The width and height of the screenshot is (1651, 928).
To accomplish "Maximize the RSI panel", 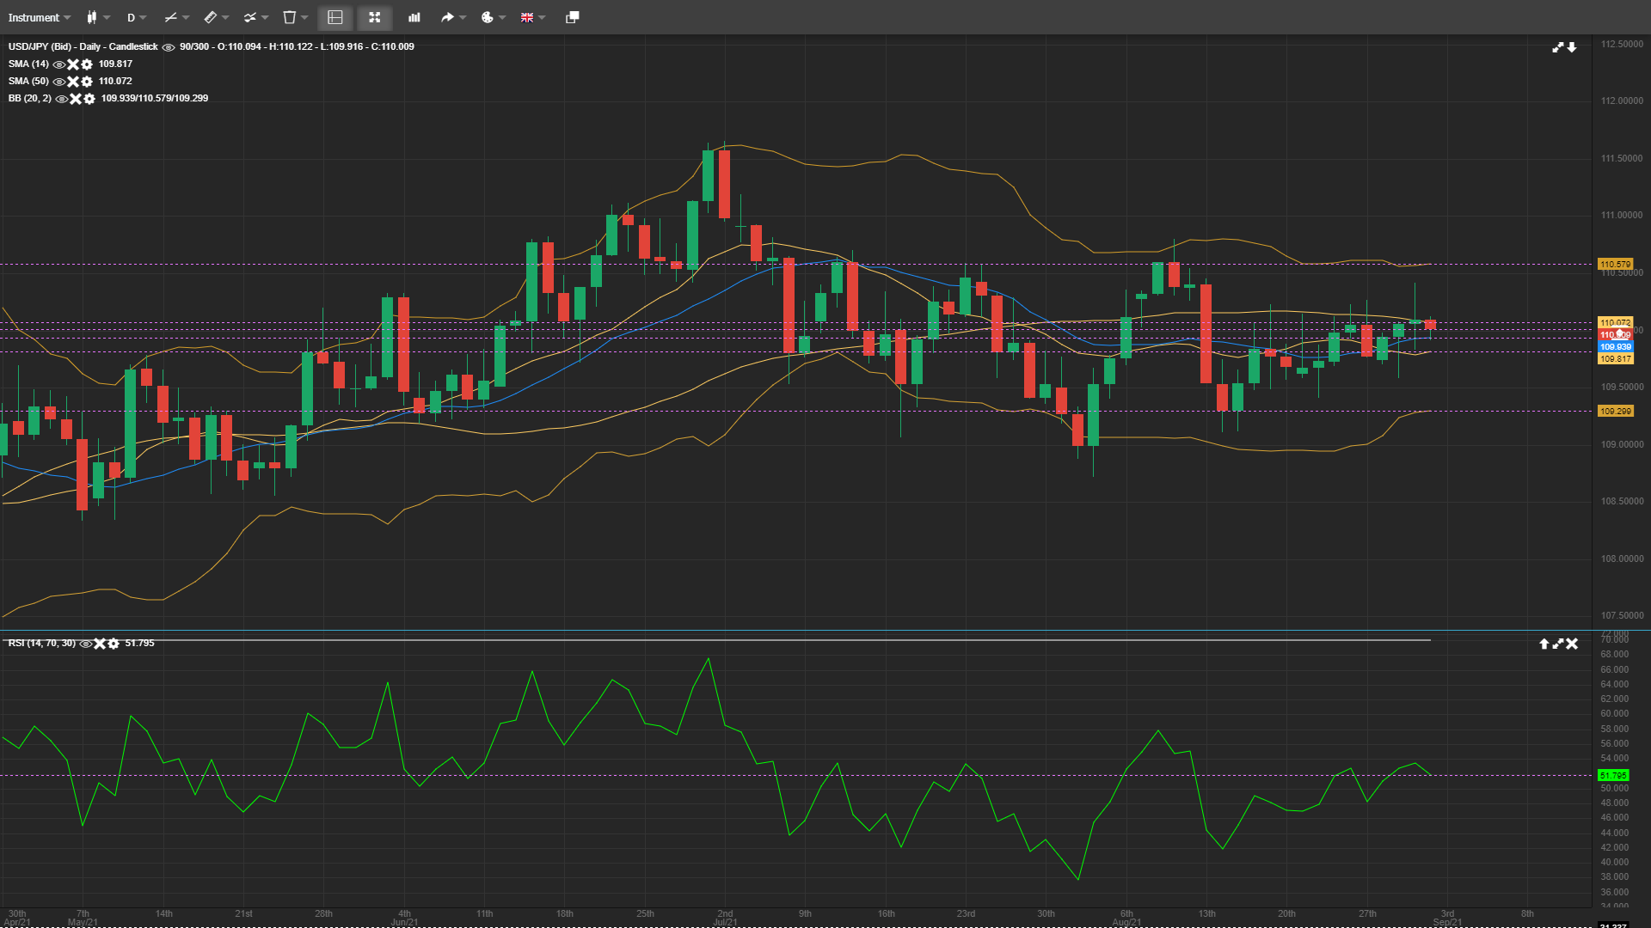I will click(1557, 644).
